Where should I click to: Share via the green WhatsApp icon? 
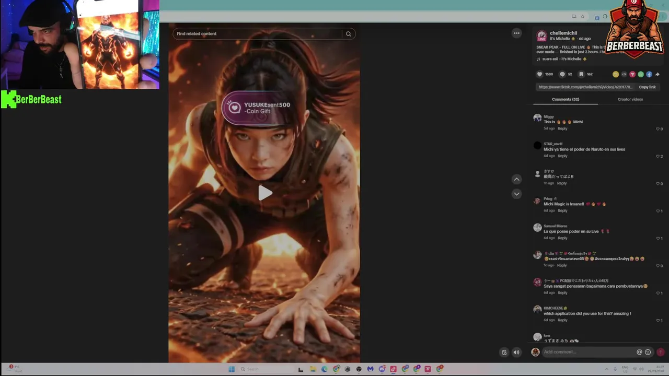pyautogui.click(x=641, y=74)
